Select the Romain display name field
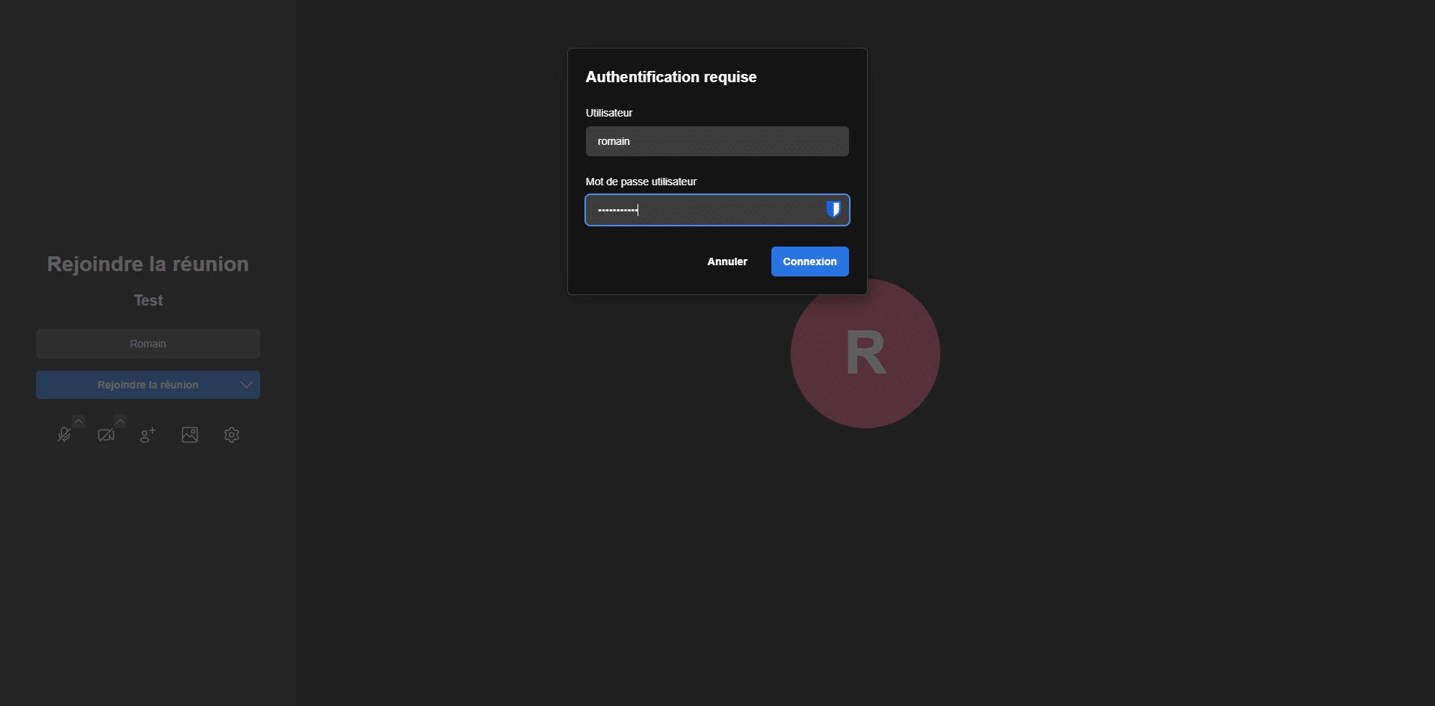Viewport: 1435px width, 706px height. point(148,344)
